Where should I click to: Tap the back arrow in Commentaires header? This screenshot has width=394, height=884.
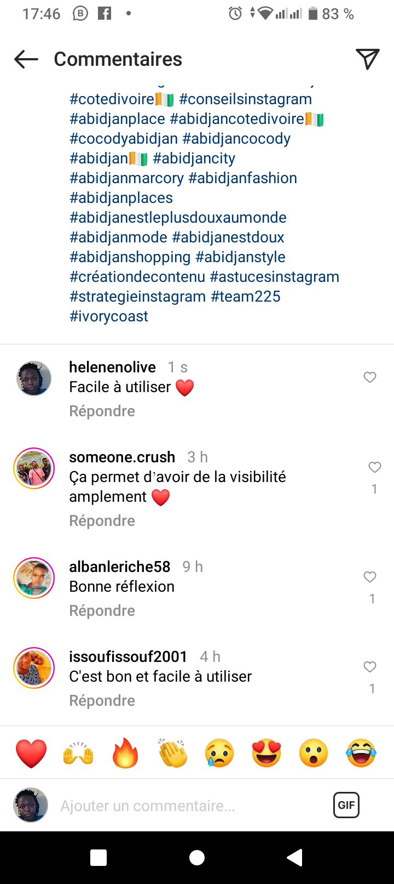[x=26, y=59]
